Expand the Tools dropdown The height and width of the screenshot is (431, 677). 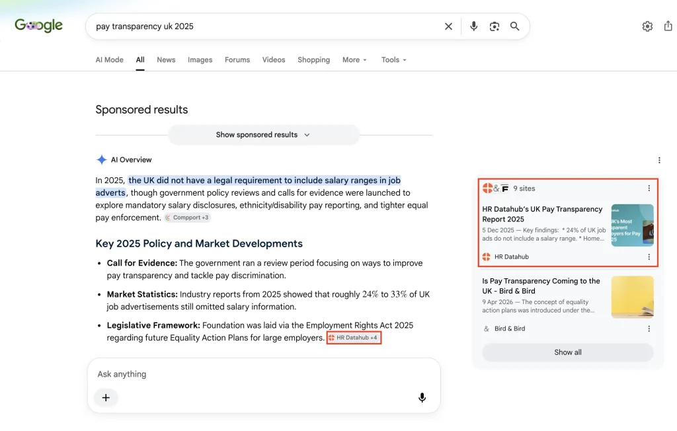coord(394,59)
